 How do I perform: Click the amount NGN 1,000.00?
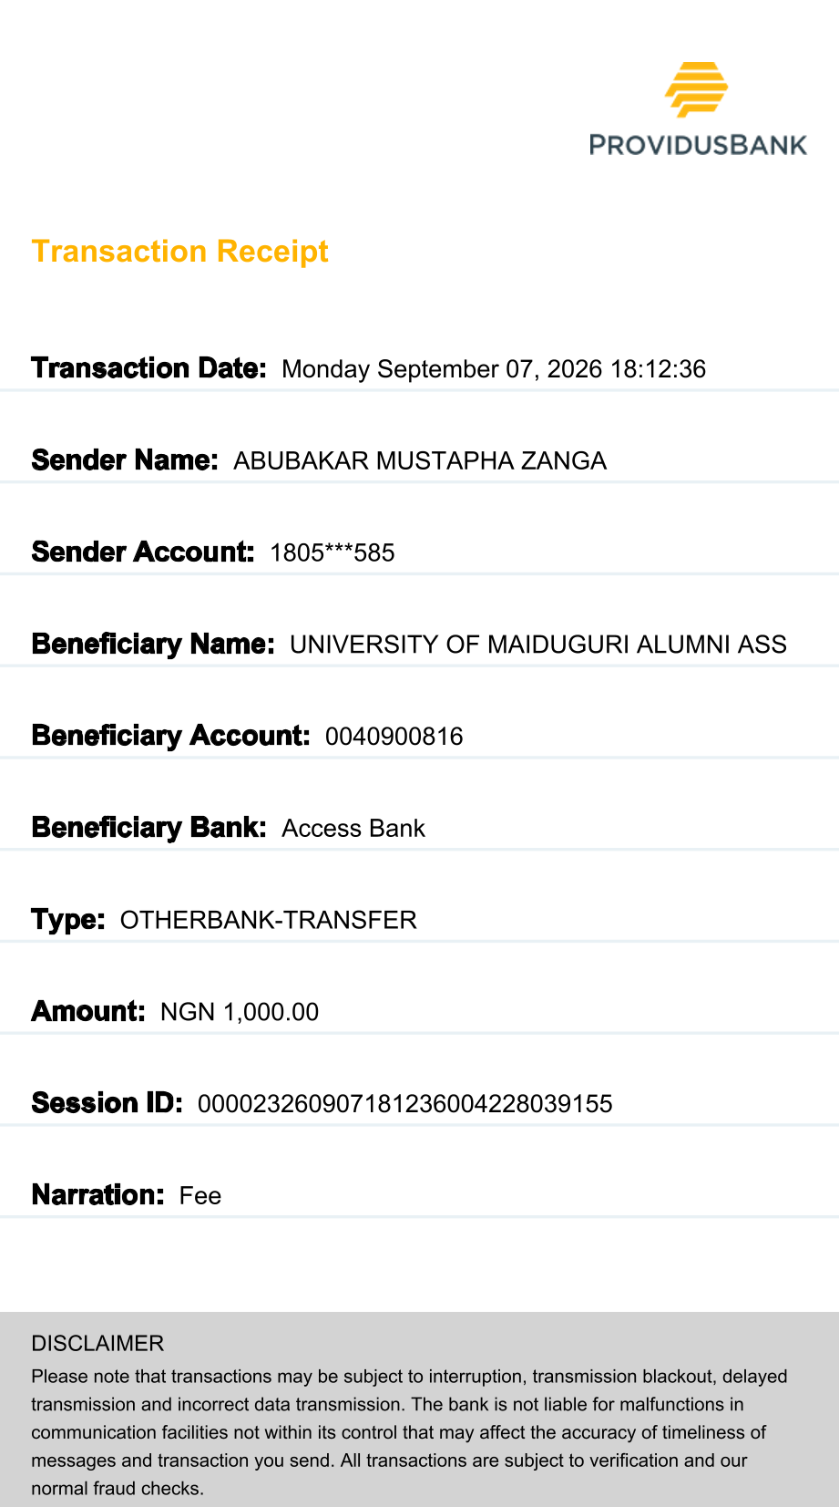[x=240, y=1012]
